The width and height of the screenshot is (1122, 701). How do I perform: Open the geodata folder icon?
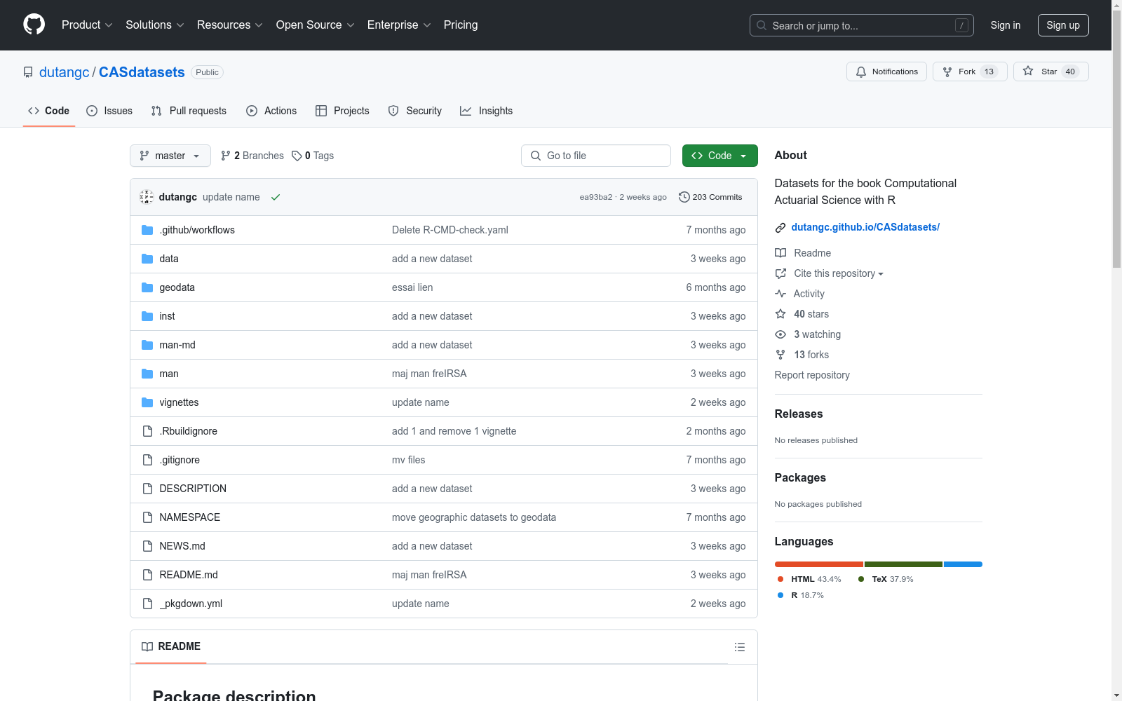147,287
